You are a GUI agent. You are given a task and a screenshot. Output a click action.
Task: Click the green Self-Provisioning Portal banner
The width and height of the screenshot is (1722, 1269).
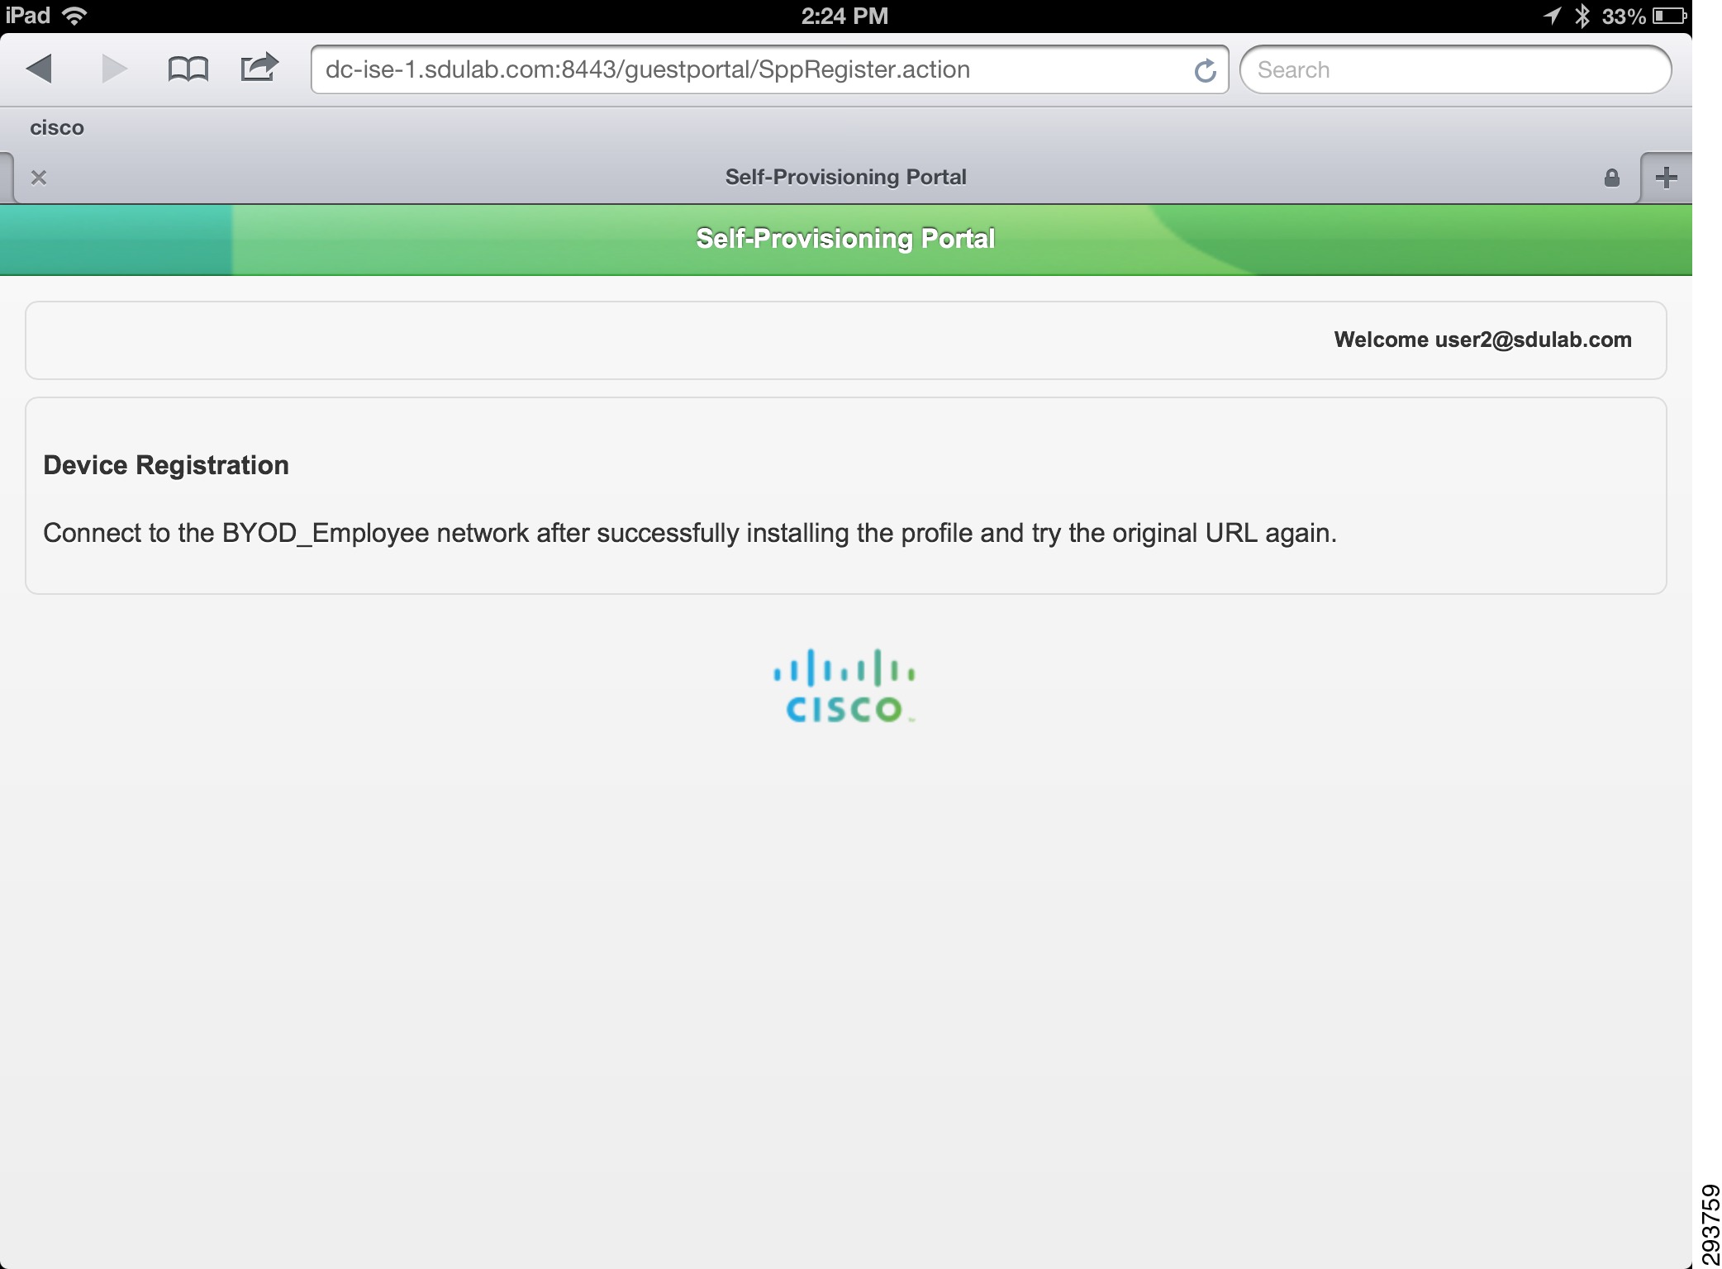(x=846, y=240)
